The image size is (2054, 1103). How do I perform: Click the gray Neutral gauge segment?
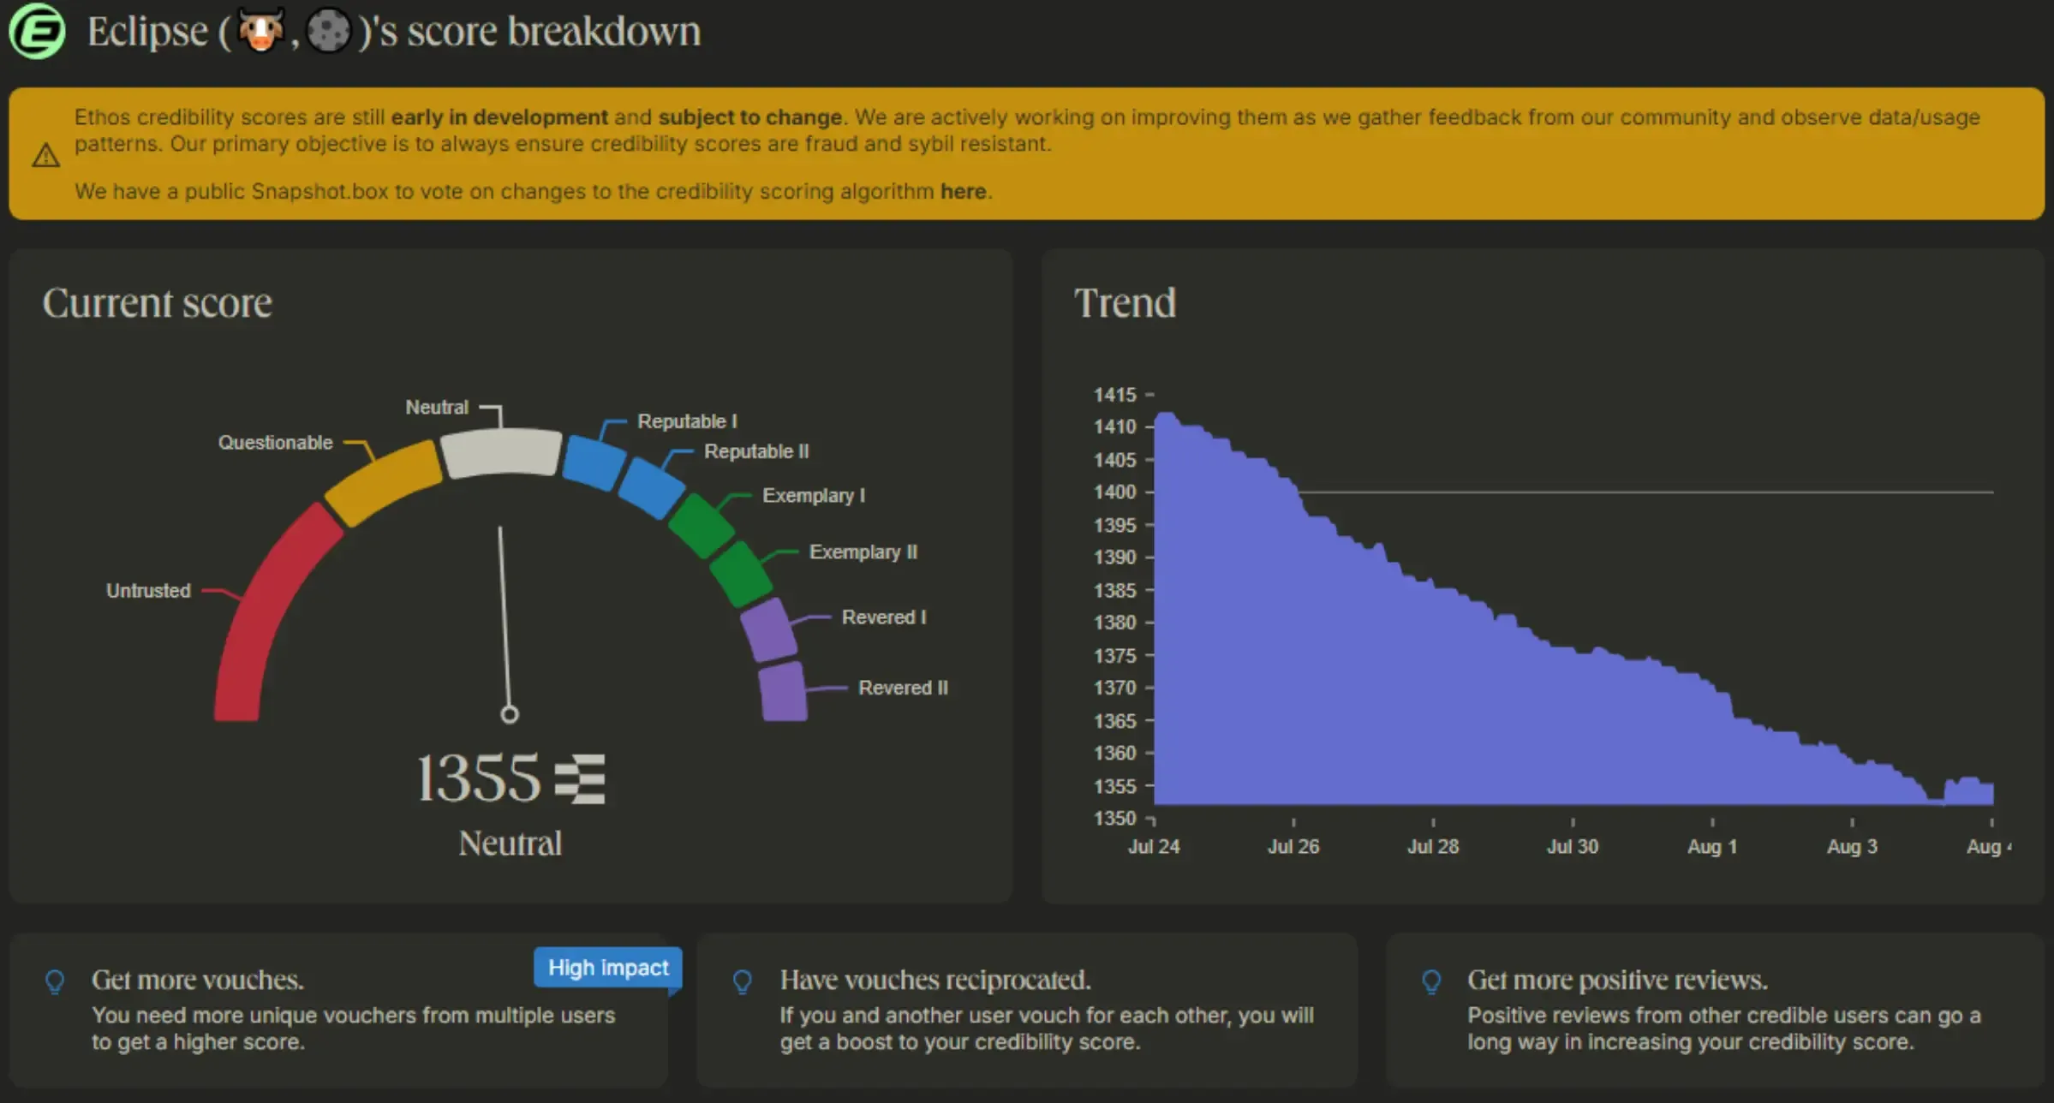pos(501,451)
